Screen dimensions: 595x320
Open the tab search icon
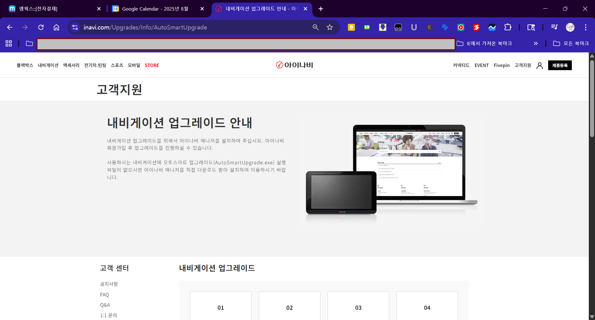pyautogui.click(x=531, y=27)
